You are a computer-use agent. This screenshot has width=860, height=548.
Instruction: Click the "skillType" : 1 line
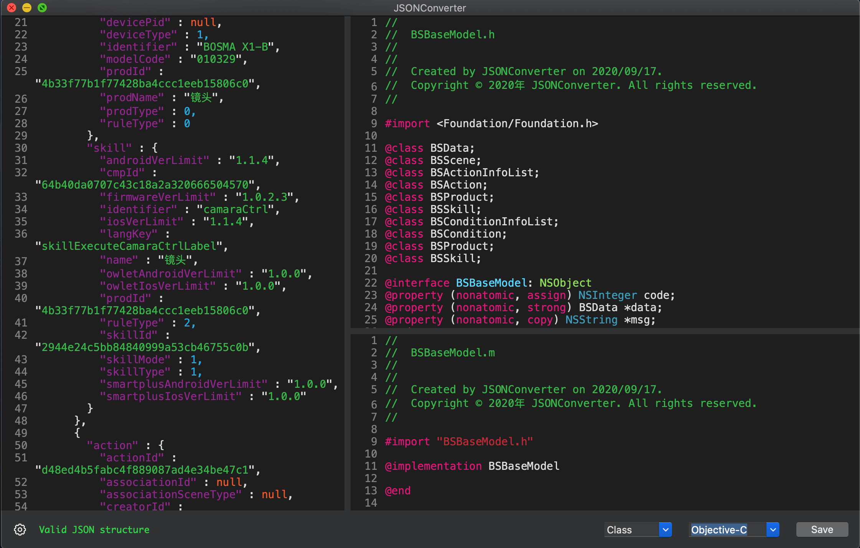(x=151, y=372)
